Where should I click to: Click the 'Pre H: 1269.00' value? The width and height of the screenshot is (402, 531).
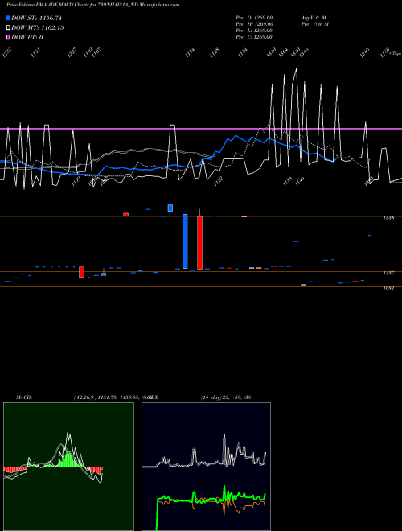tap(254, 24)
